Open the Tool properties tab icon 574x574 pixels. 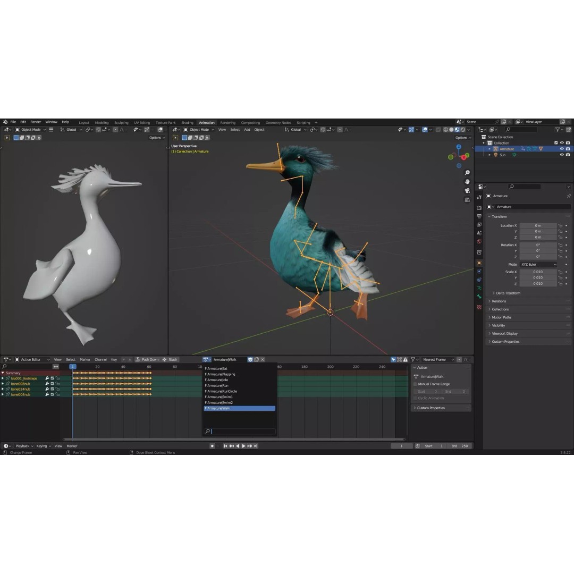click(479, 197)
